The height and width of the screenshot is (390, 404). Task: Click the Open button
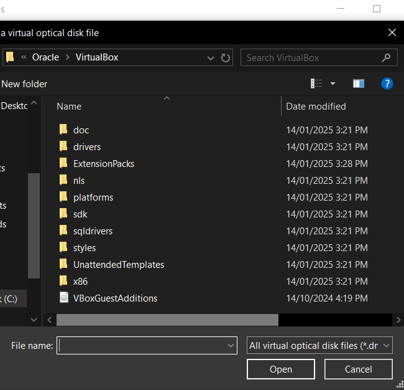280,369
